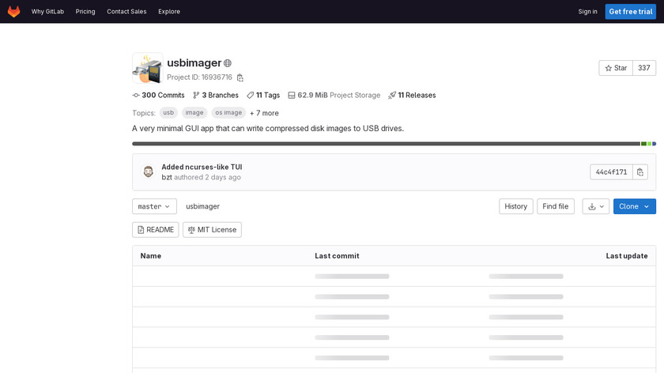
Task: Open the commit Added ncurses-like TUI
Action: point(202,167)
